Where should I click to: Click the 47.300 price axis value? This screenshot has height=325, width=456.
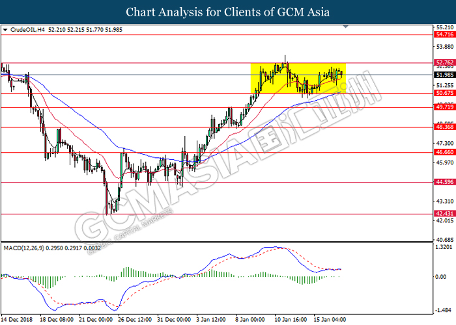click(445, 144)
